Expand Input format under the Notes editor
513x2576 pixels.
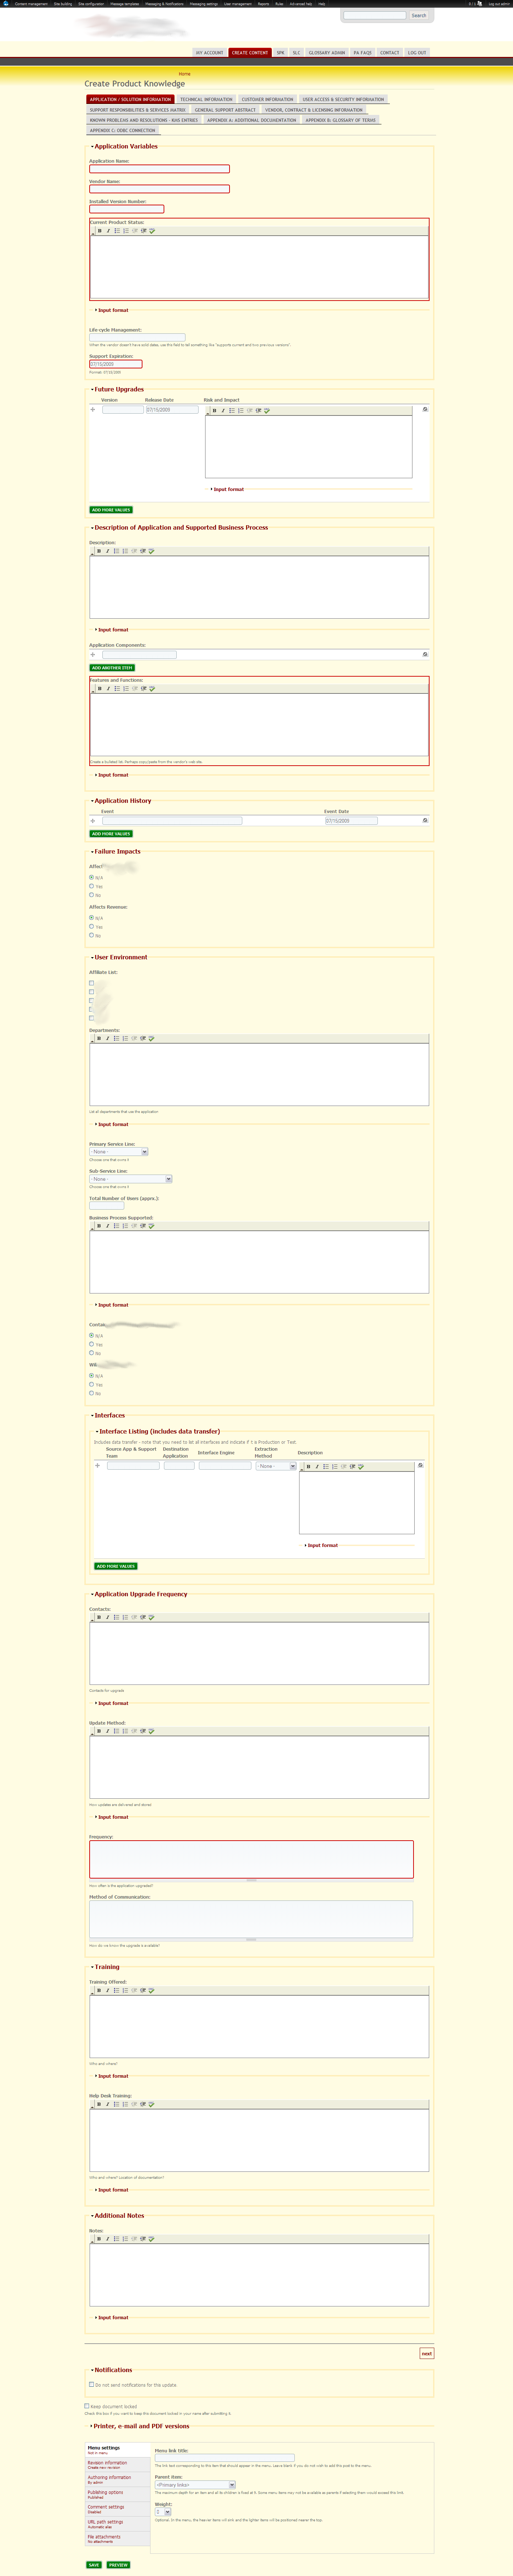(113, 2317)
